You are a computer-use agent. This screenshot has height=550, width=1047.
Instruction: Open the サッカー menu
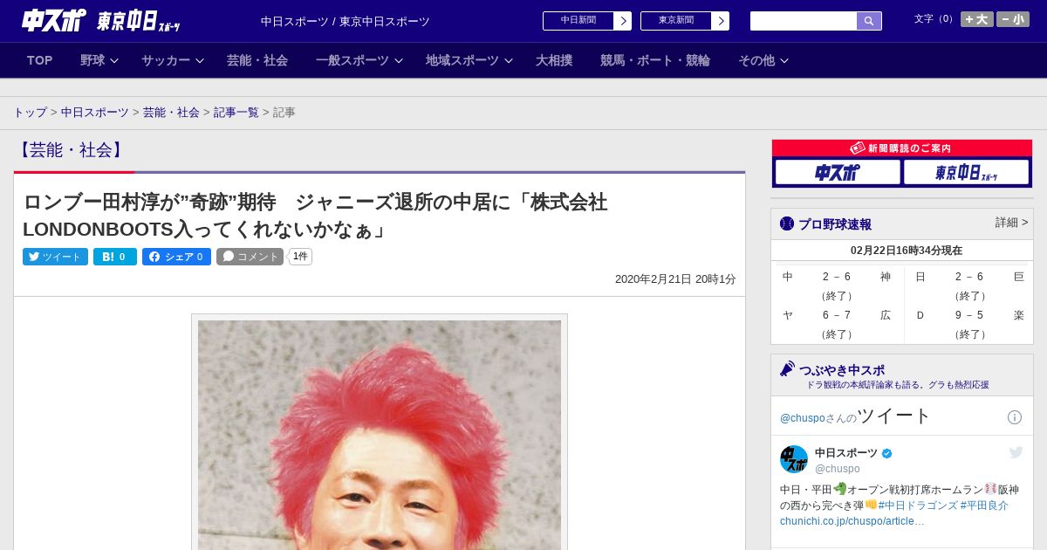[x=166, y=60]
